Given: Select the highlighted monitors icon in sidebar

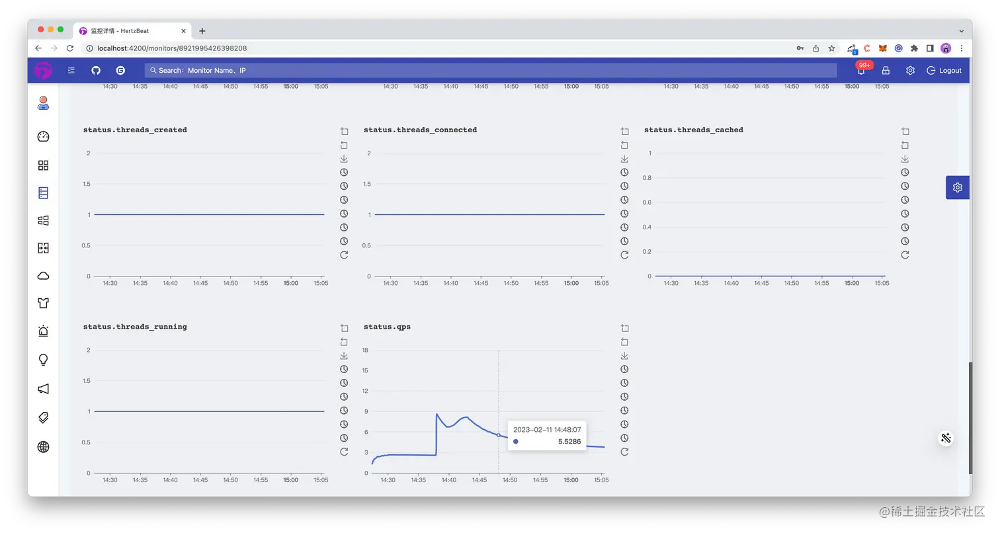Looking at the screenshot, I should click(42, 192).
